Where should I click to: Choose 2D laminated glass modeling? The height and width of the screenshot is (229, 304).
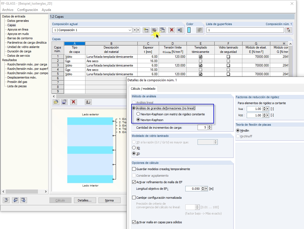click(134, 153)
